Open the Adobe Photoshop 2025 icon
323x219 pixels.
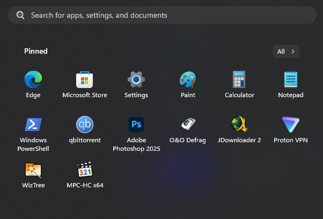pos(136,125)
